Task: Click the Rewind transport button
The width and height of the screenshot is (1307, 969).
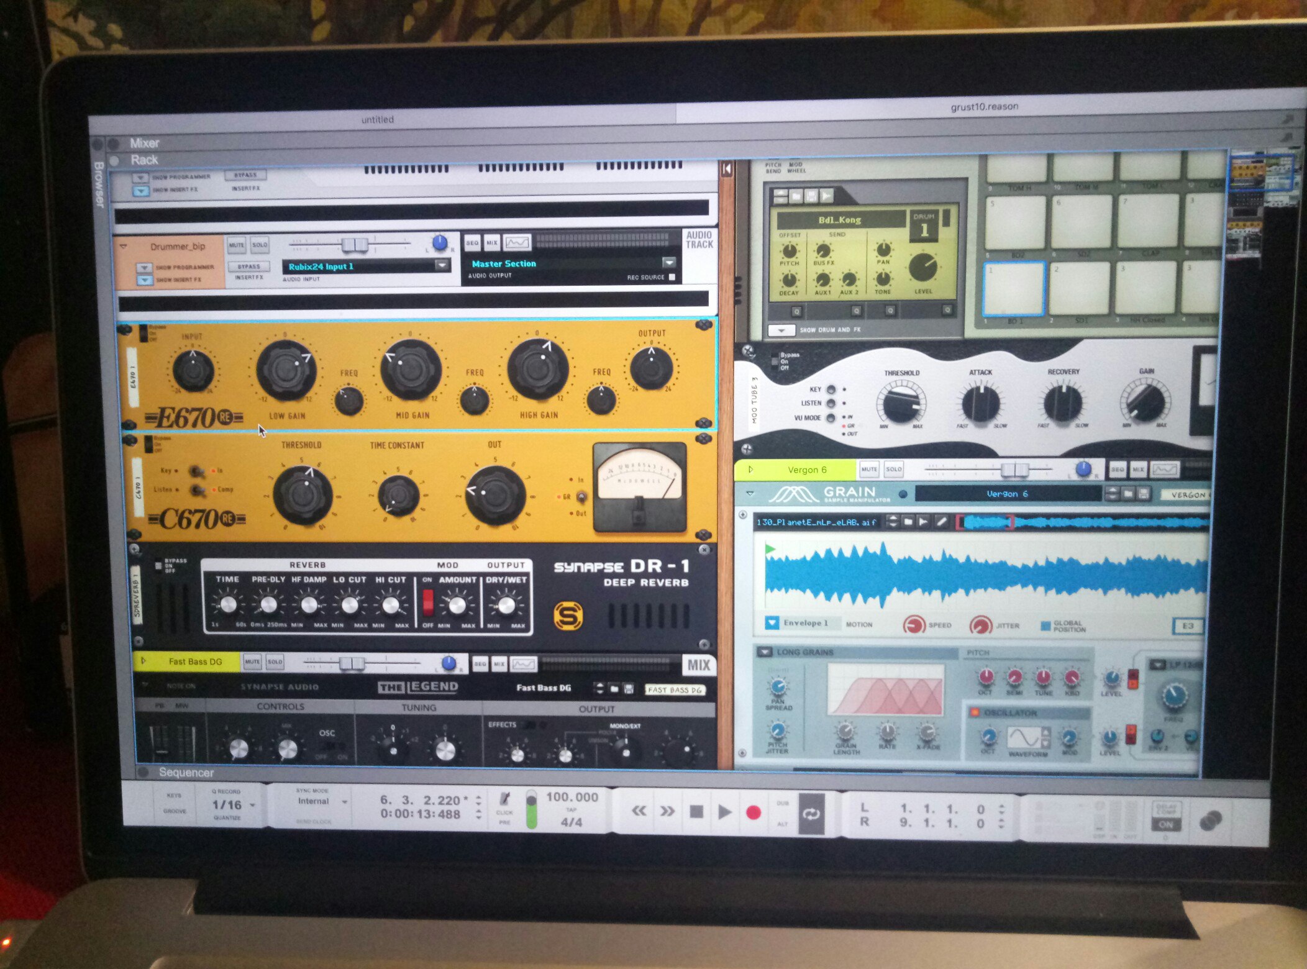Action: 639,811
